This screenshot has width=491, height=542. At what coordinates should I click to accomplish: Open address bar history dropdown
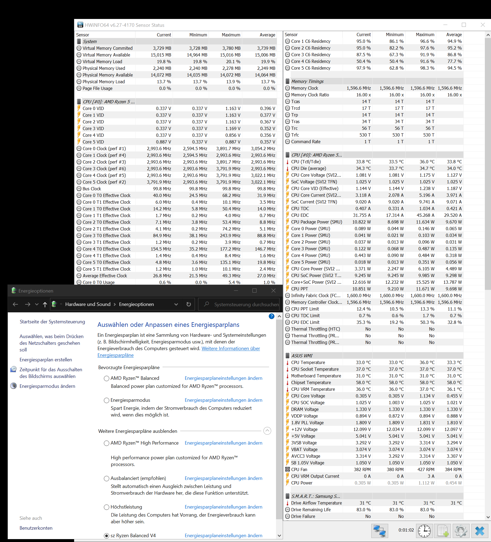tap(176, 304)
